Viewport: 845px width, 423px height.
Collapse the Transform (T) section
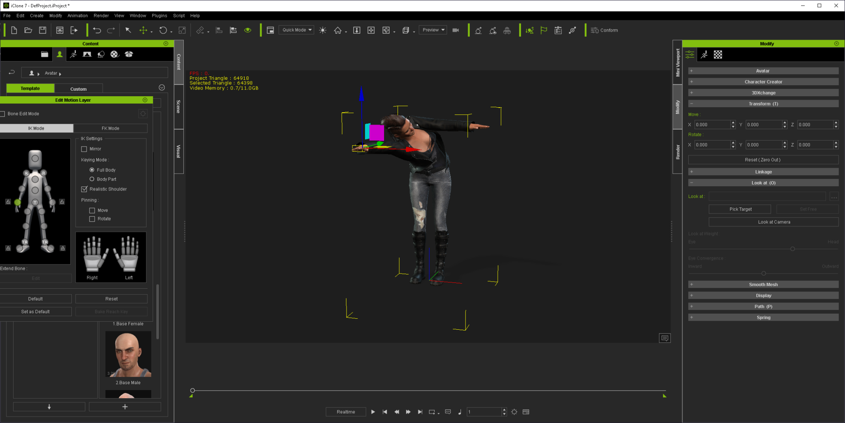coord(763,104)
